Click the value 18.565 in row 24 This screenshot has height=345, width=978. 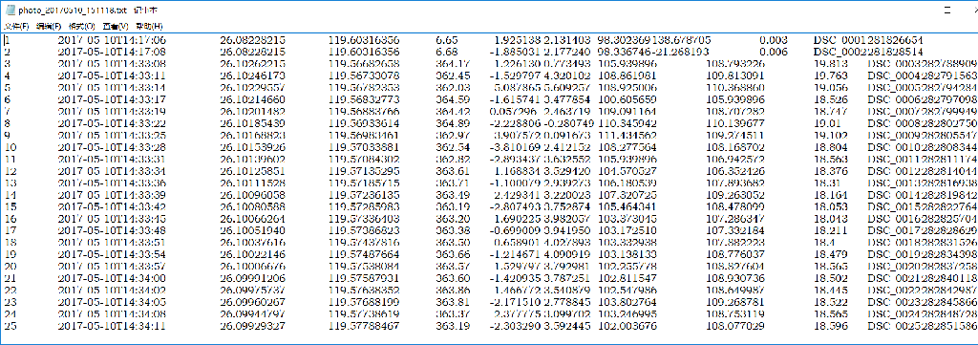click(x=830, y=315)
